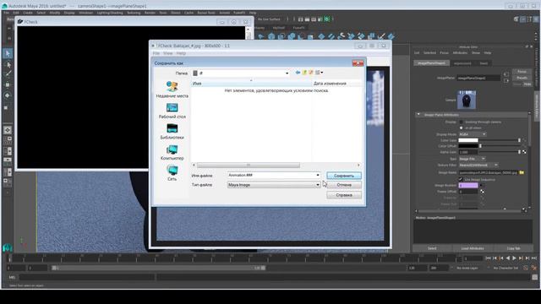Click Alpha Gain slider handle

(x=519, y=152)
